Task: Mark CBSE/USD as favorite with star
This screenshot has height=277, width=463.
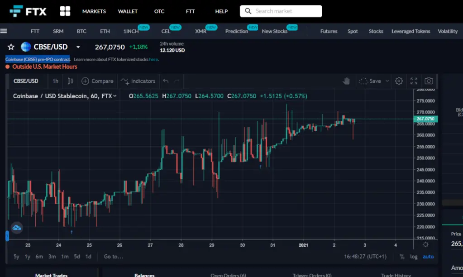Action: (11, 47)
